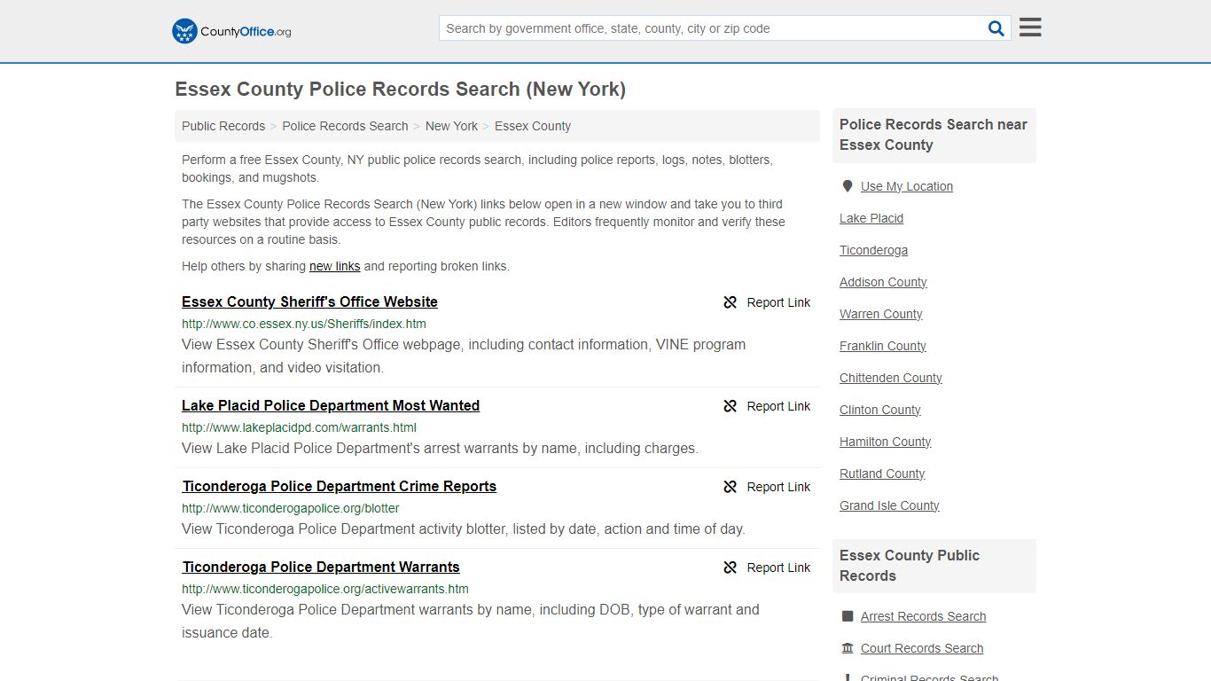
Task: Click broken-link icon for Essex County Sheriff's Office
Action: 731,302
